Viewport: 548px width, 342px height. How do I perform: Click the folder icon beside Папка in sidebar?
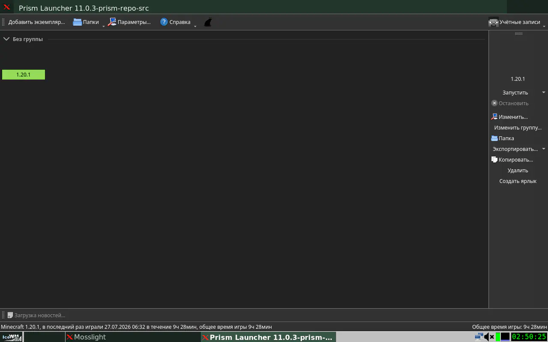coord(494,138)
